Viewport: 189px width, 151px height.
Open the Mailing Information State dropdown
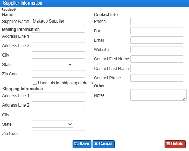pos(53,65)
